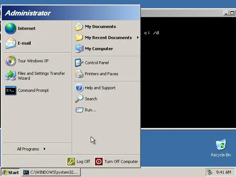The width and height of the screenshot is (236, 177).
Task: Open the Internet menu entry label
Action: click(27, 28)
